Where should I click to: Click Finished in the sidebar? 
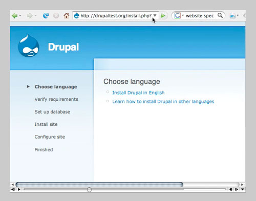(x=44, y=150)
